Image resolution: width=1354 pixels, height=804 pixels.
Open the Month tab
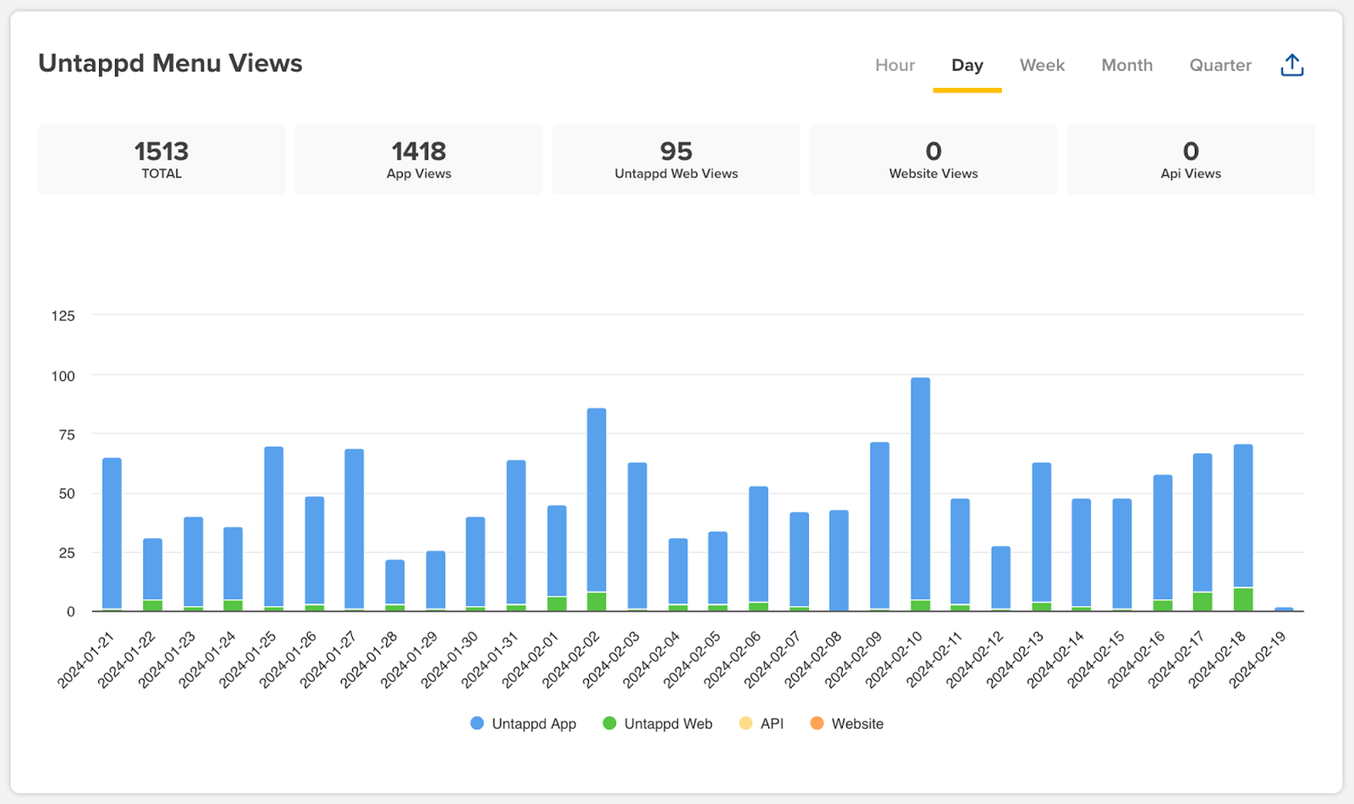click(x=1126, y=65)
